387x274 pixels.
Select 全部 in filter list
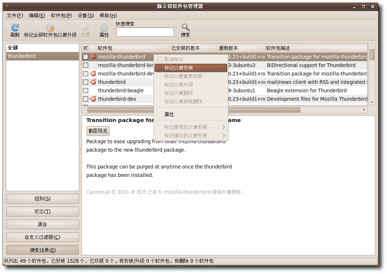coord(43,48)
